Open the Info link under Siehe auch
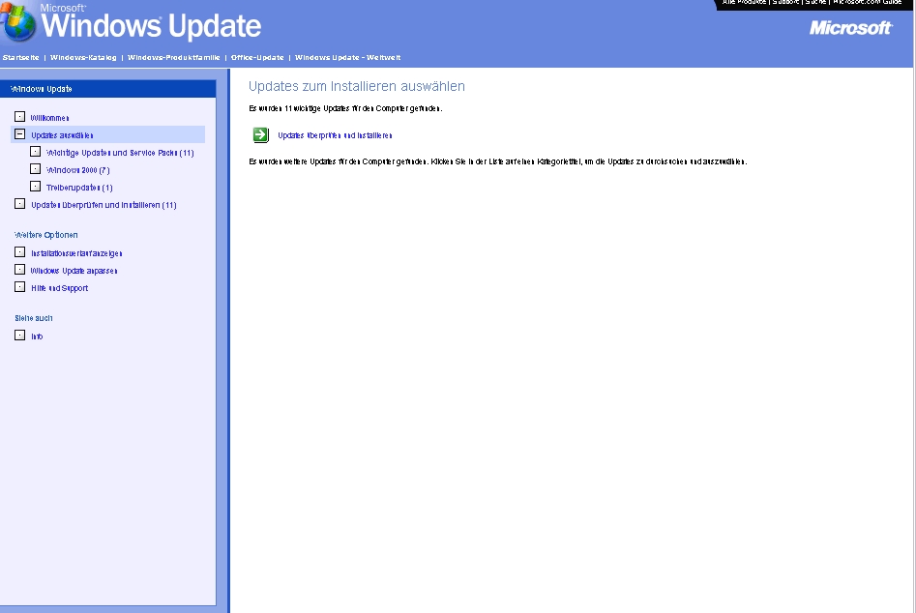 [x=37, y=336]
